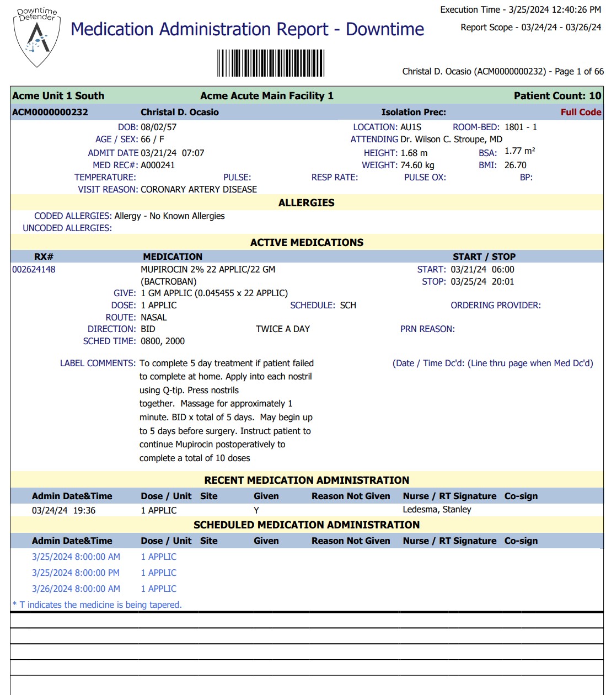Click the ACTIVE MEDICATIONS section header
Image resolution: width=606 pixels, height=695 pixels.
[x=307, y=243]
